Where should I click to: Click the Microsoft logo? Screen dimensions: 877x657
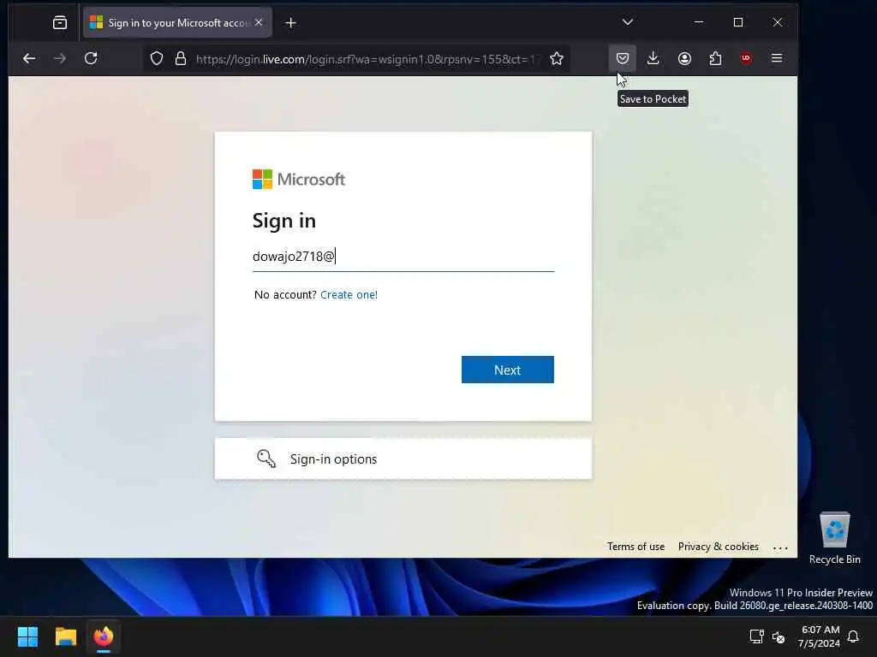(x=299, y=180)
